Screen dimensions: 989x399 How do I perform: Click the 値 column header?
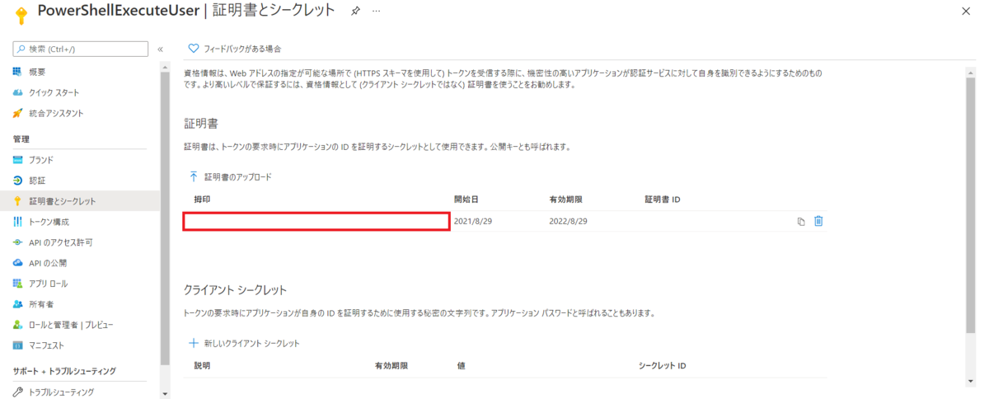pyautogui.click(x=462, y=365)
